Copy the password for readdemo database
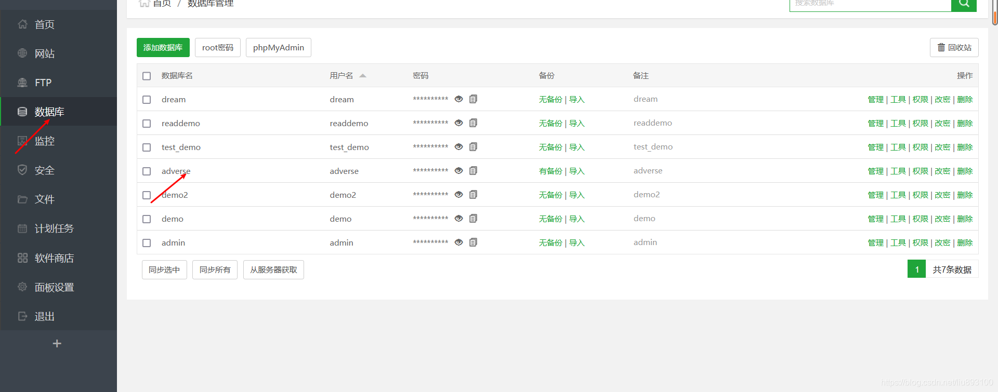 473,123
